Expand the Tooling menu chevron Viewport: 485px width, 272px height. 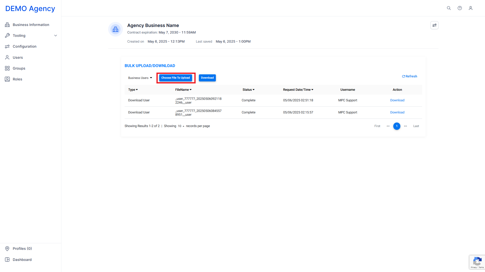[x=56, y=36]
